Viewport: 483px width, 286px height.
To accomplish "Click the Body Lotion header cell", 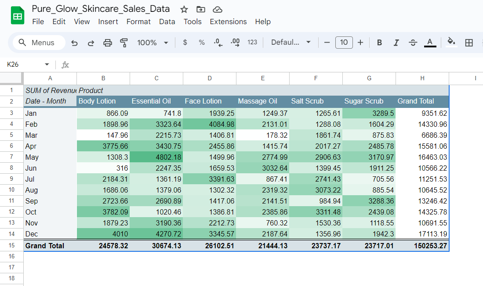I will tap(103, 101).
